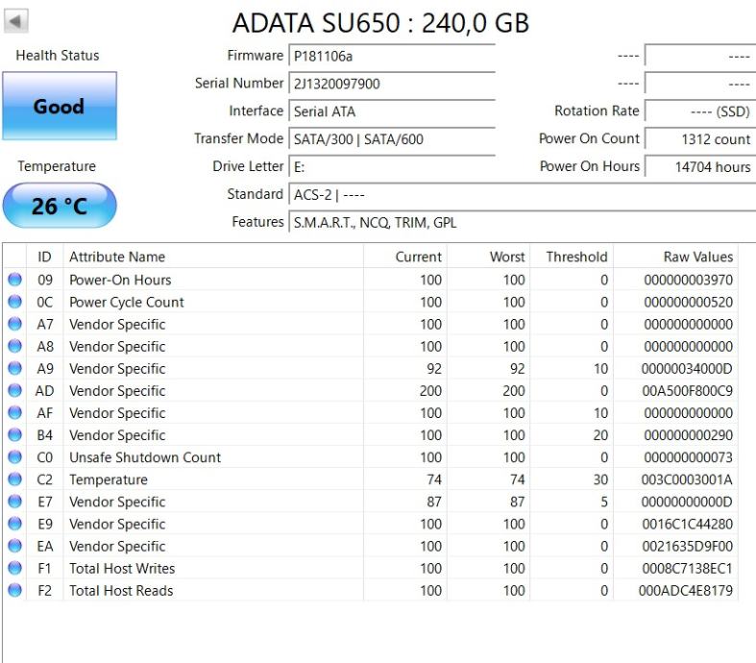Select the Power-On Hours attribute name
The width and height of the screenshot is (756, 663).
120,280
